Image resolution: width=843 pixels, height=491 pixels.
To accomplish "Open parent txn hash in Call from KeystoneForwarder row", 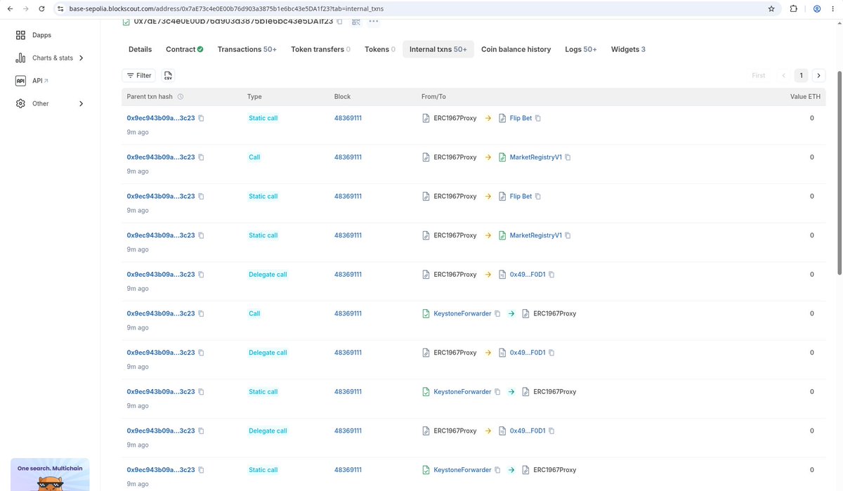I will click(x=161, y=314).
